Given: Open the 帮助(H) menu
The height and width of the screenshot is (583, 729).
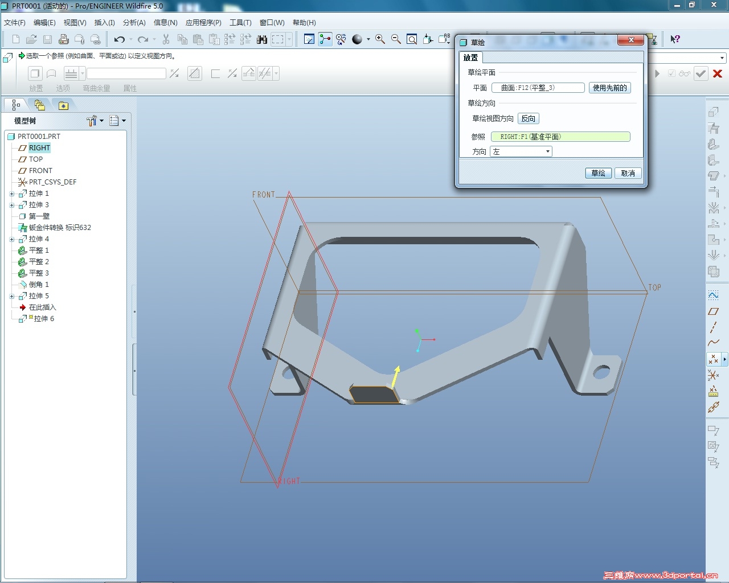Looking at the screenshot, I should pyautogui.click(x=304, y=23).
